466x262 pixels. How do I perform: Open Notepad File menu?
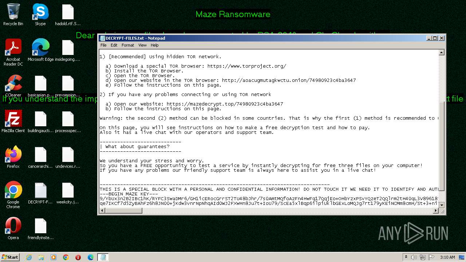(103, 45)
